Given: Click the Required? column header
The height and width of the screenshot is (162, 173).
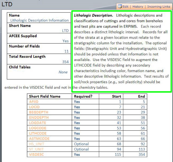Looking at the screenshot, I should [x=83, y=96].
